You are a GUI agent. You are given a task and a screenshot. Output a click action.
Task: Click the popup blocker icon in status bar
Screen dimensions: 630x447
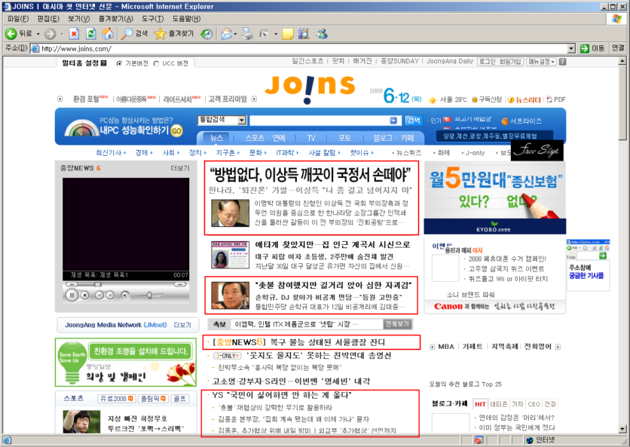point(478,440)
